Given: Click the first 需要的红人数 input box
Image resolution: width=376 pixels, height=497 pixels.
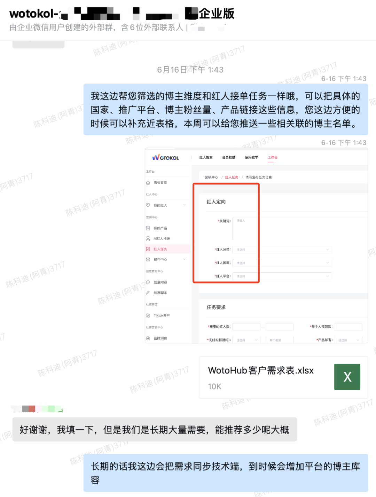Looking at the screenshot, I should [246, 327].
